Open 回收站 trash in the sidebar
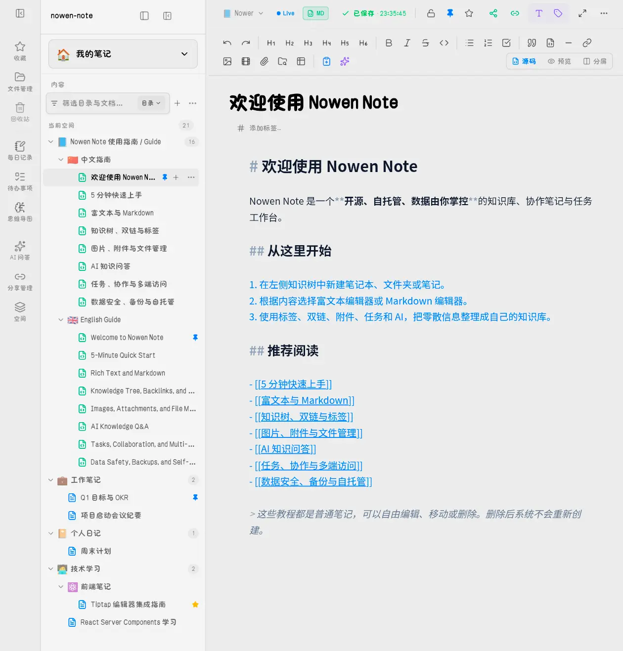This screenshot has width=623, height=651. coord(20,112)
